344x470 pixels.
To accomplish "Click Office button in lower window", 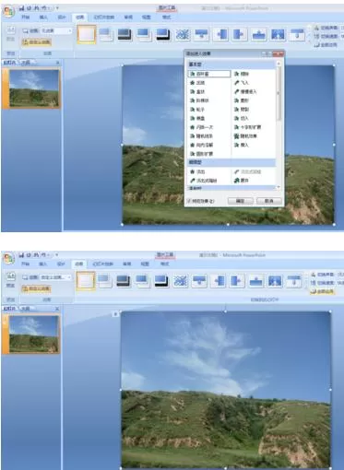I will click(x=9, y=258).
